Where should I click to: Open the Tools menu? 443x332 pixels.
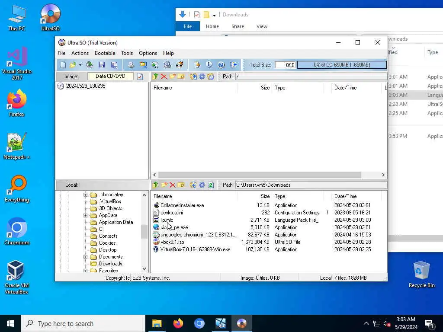pos(127,53)
